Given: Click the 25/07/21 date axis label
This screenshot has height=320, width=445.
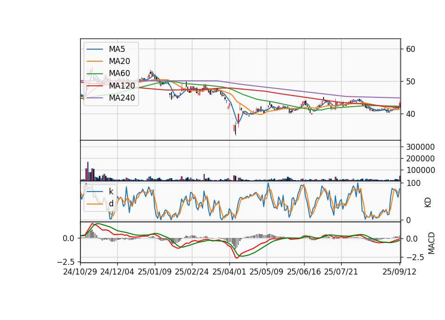Looking at the screenshot, I should [x=341, y=272].
